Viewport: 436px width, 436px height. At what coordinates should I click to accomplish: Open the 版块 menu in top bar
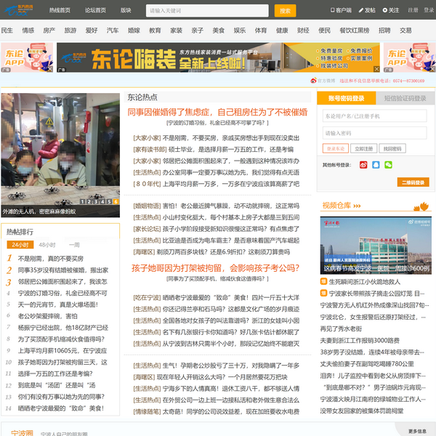pos(126,11)
